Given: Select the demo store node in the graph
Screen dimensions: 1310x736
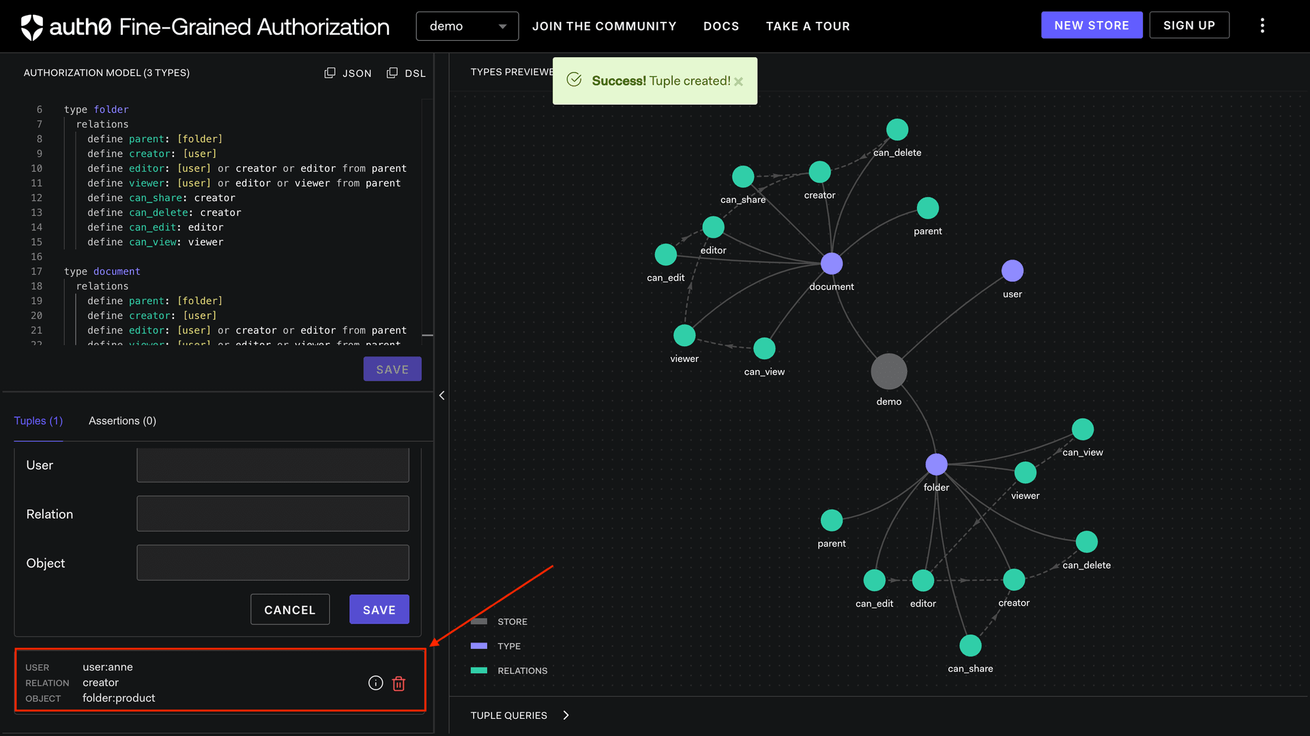Looking at the screenshot, I should [x=888, y=371].
